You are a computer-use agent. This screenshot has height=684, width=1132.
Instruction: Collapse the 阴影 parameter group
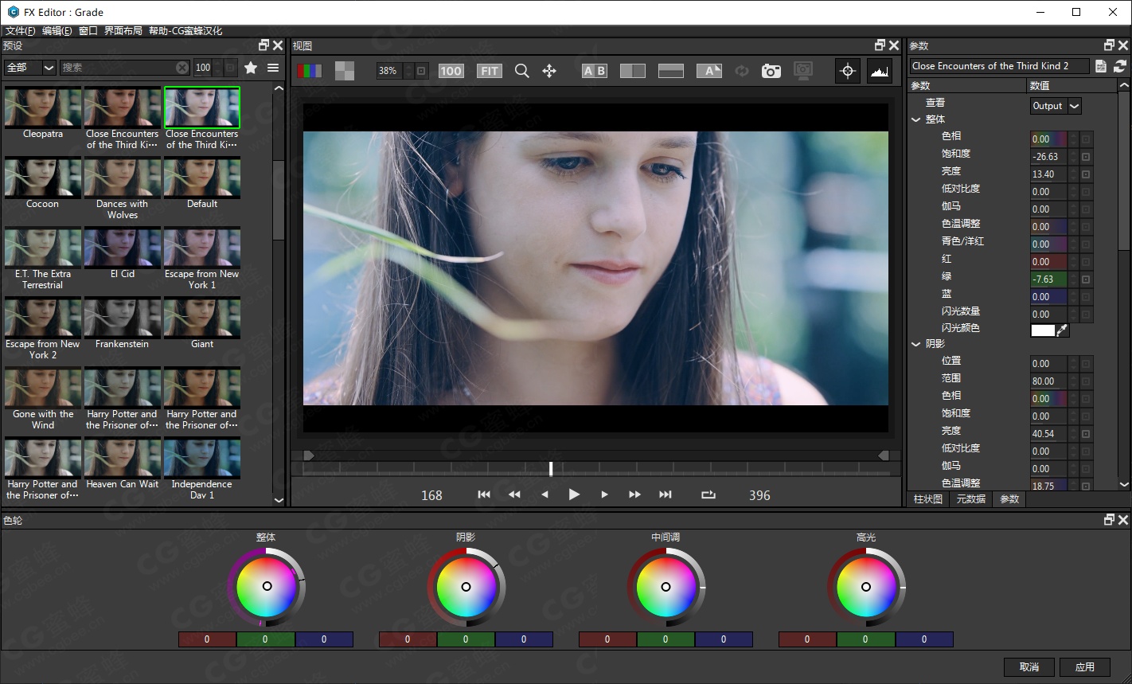pos(915,344)
